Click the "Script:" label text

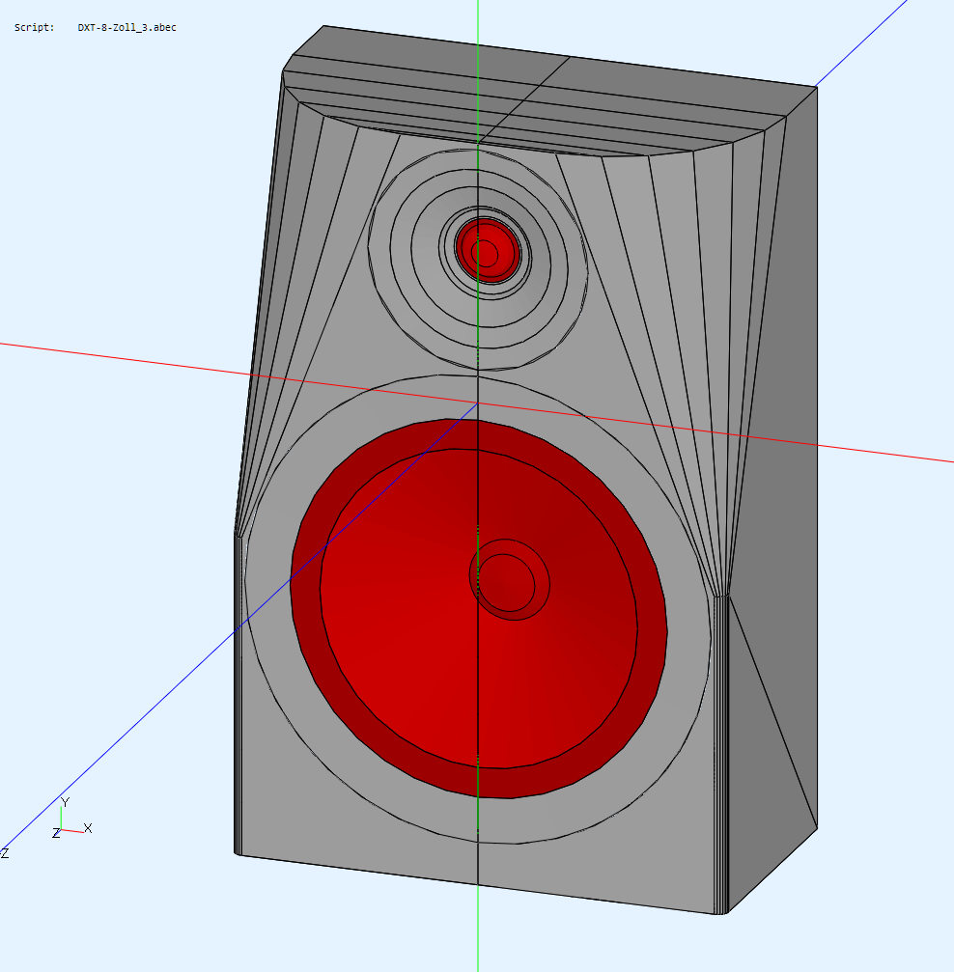click(34, 27)
